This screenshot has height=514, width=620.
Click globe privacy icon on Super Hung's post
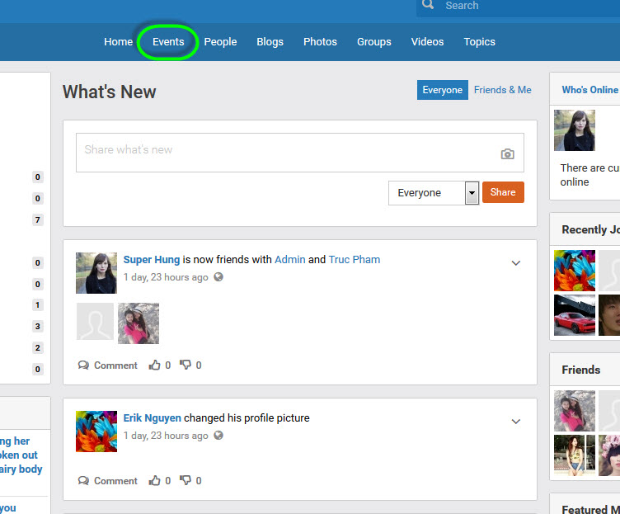[x=218, y=278]
